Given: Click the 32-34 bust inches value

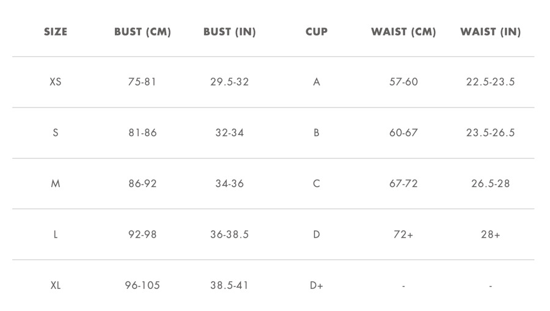Looking at the screenshot, I should 229,133.
